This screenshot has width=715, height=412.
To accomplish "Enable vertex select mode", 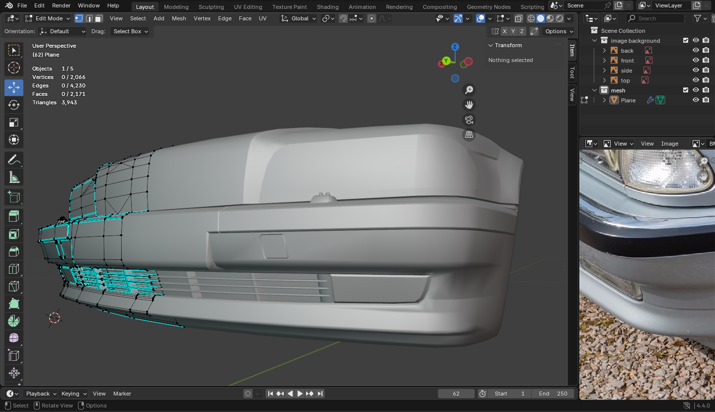I will [x=79, y=18].
